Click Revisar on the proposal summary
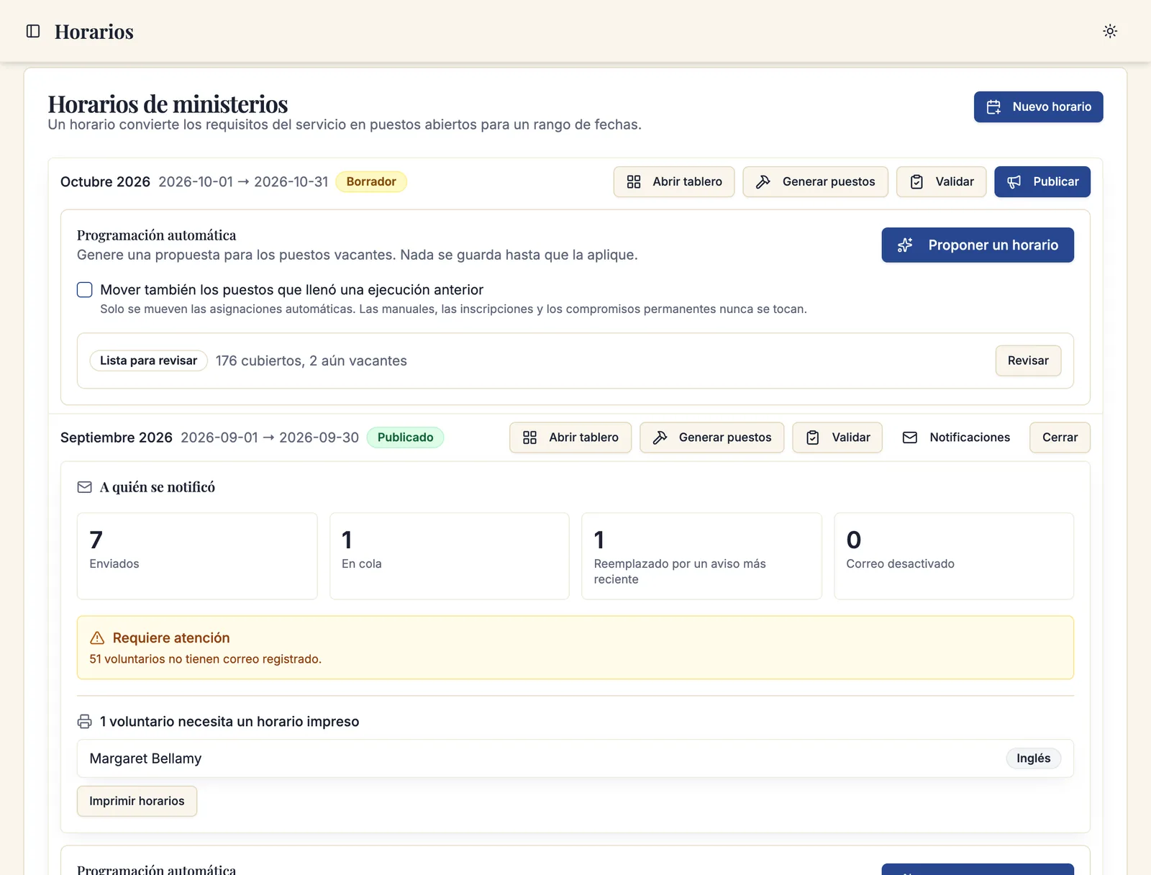Viewport: 1151px width, 875px height. click(1028, 361)
